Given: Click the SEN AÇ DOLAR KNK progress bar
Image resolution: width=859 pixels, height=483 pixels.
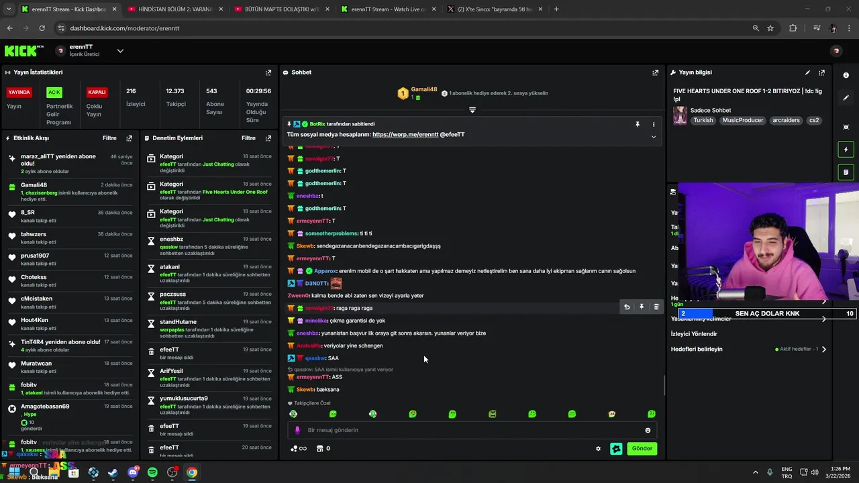Looking at the screenshot, I should (766, 313).
